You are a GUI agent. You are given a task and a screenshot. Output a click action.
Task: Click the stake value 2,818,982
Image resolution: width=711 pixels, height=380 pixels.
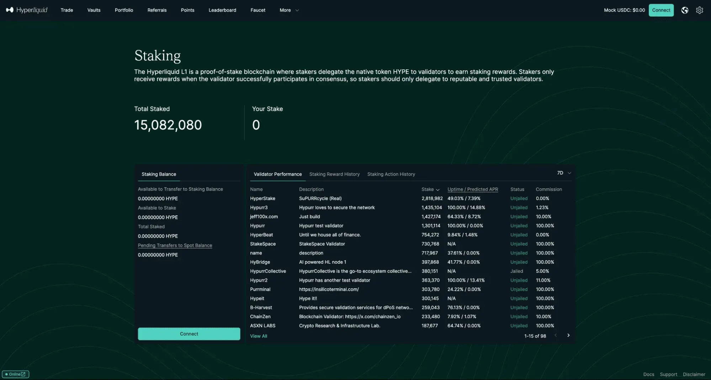432,199
